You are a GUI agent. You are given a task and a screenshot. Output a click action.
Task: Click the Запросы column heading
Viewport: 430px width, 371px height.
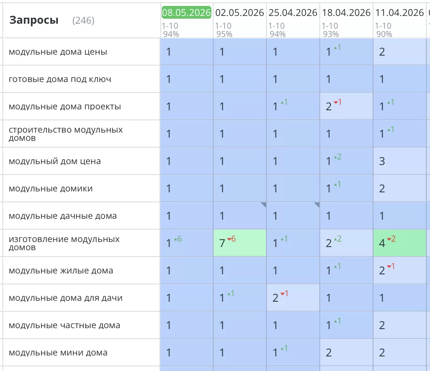click(x=34, y=20)
